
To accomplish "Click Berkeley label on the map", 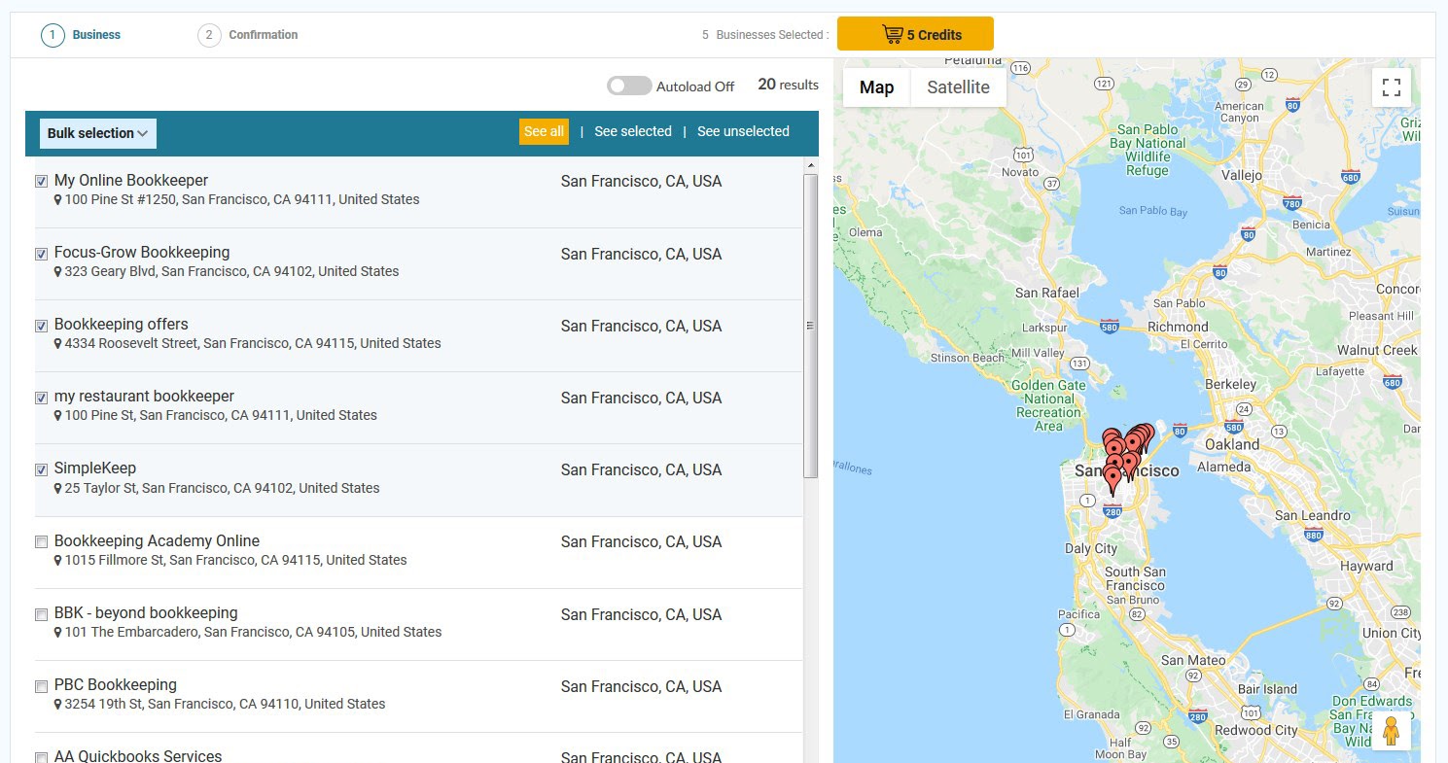I will (x=1230, y=384).
